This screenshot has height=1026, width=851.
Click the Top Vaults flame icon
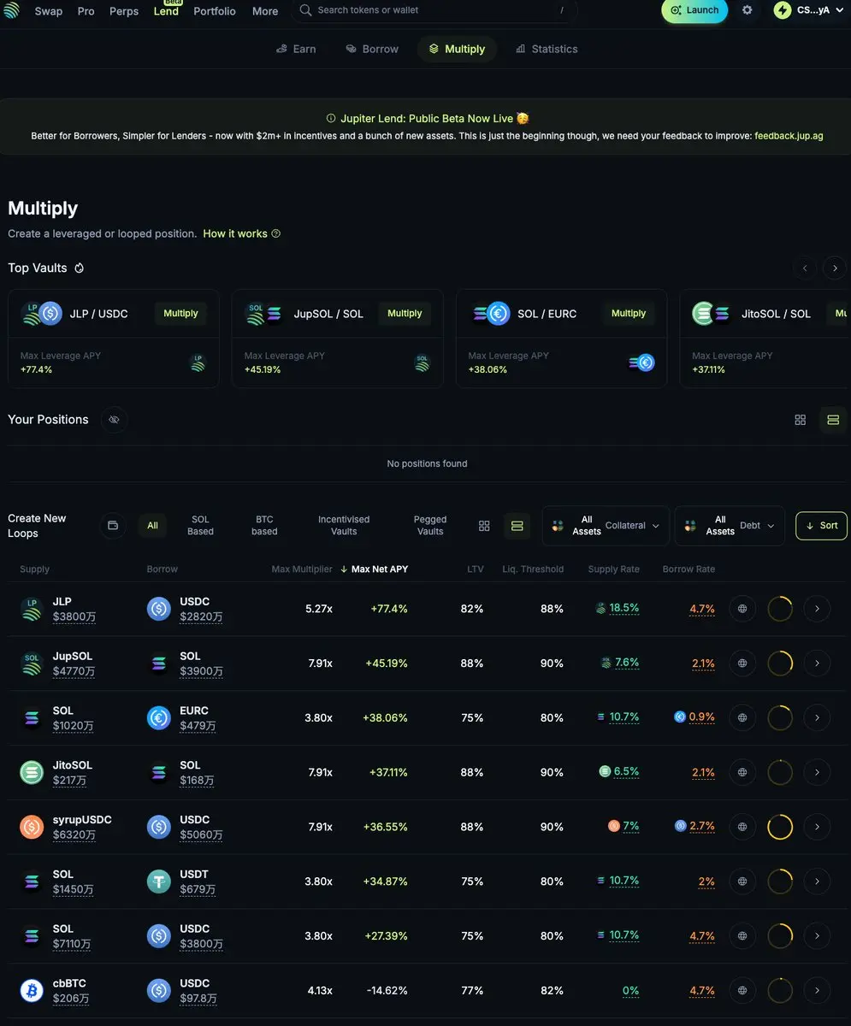(x=80, y=268)
